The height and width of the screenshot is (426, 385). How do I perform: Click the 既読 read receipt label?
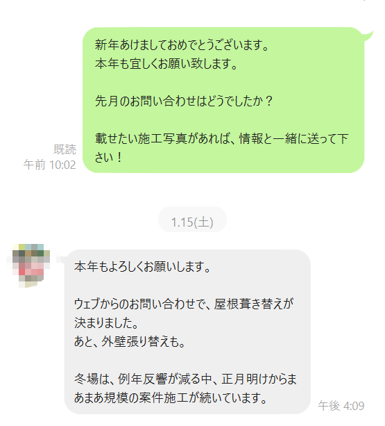(65, 149)
